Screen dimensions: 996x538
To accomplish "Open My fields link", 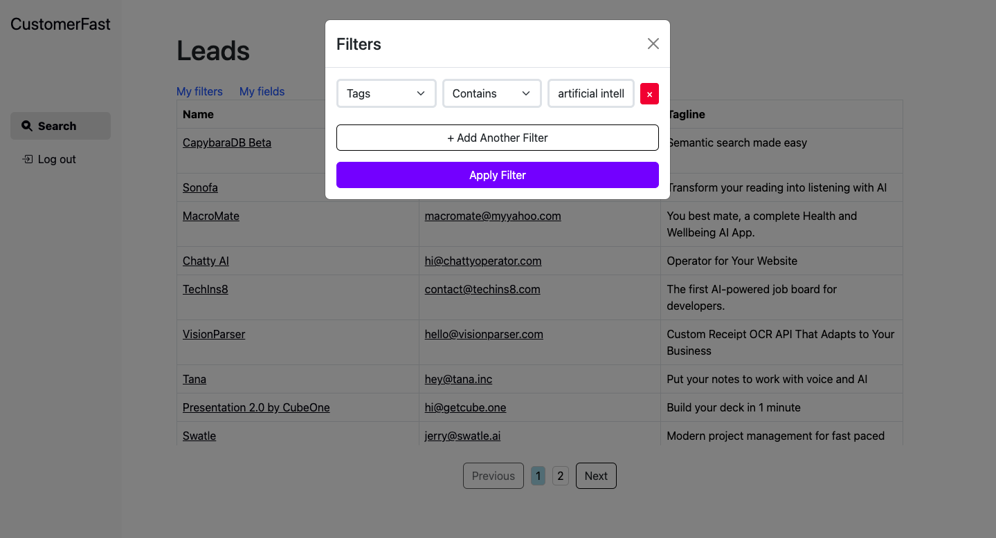I will pos(262,91).
